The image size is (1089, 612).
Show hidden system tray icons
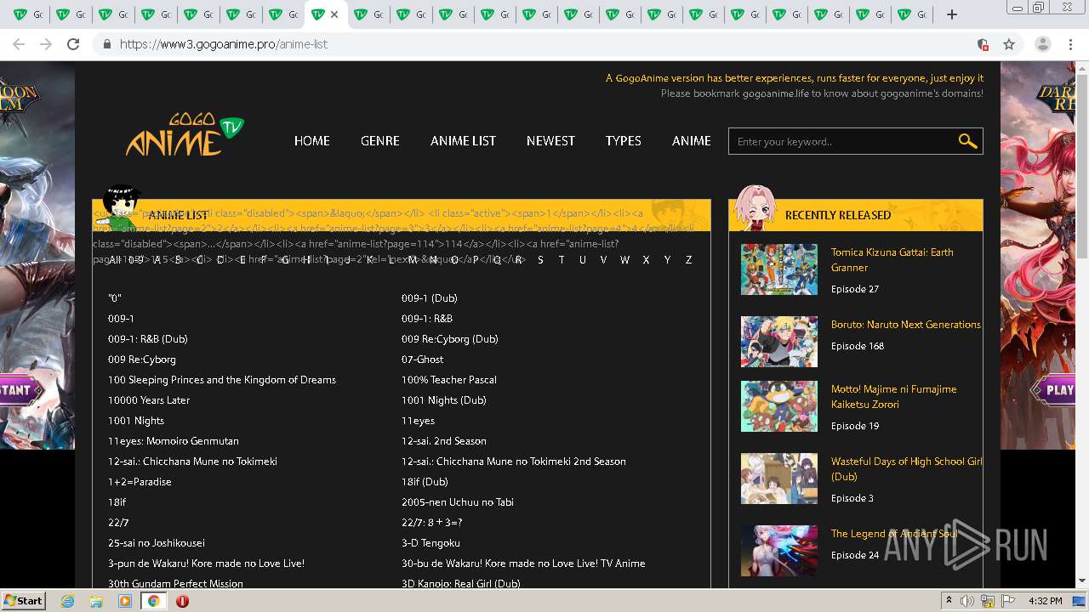949,601
